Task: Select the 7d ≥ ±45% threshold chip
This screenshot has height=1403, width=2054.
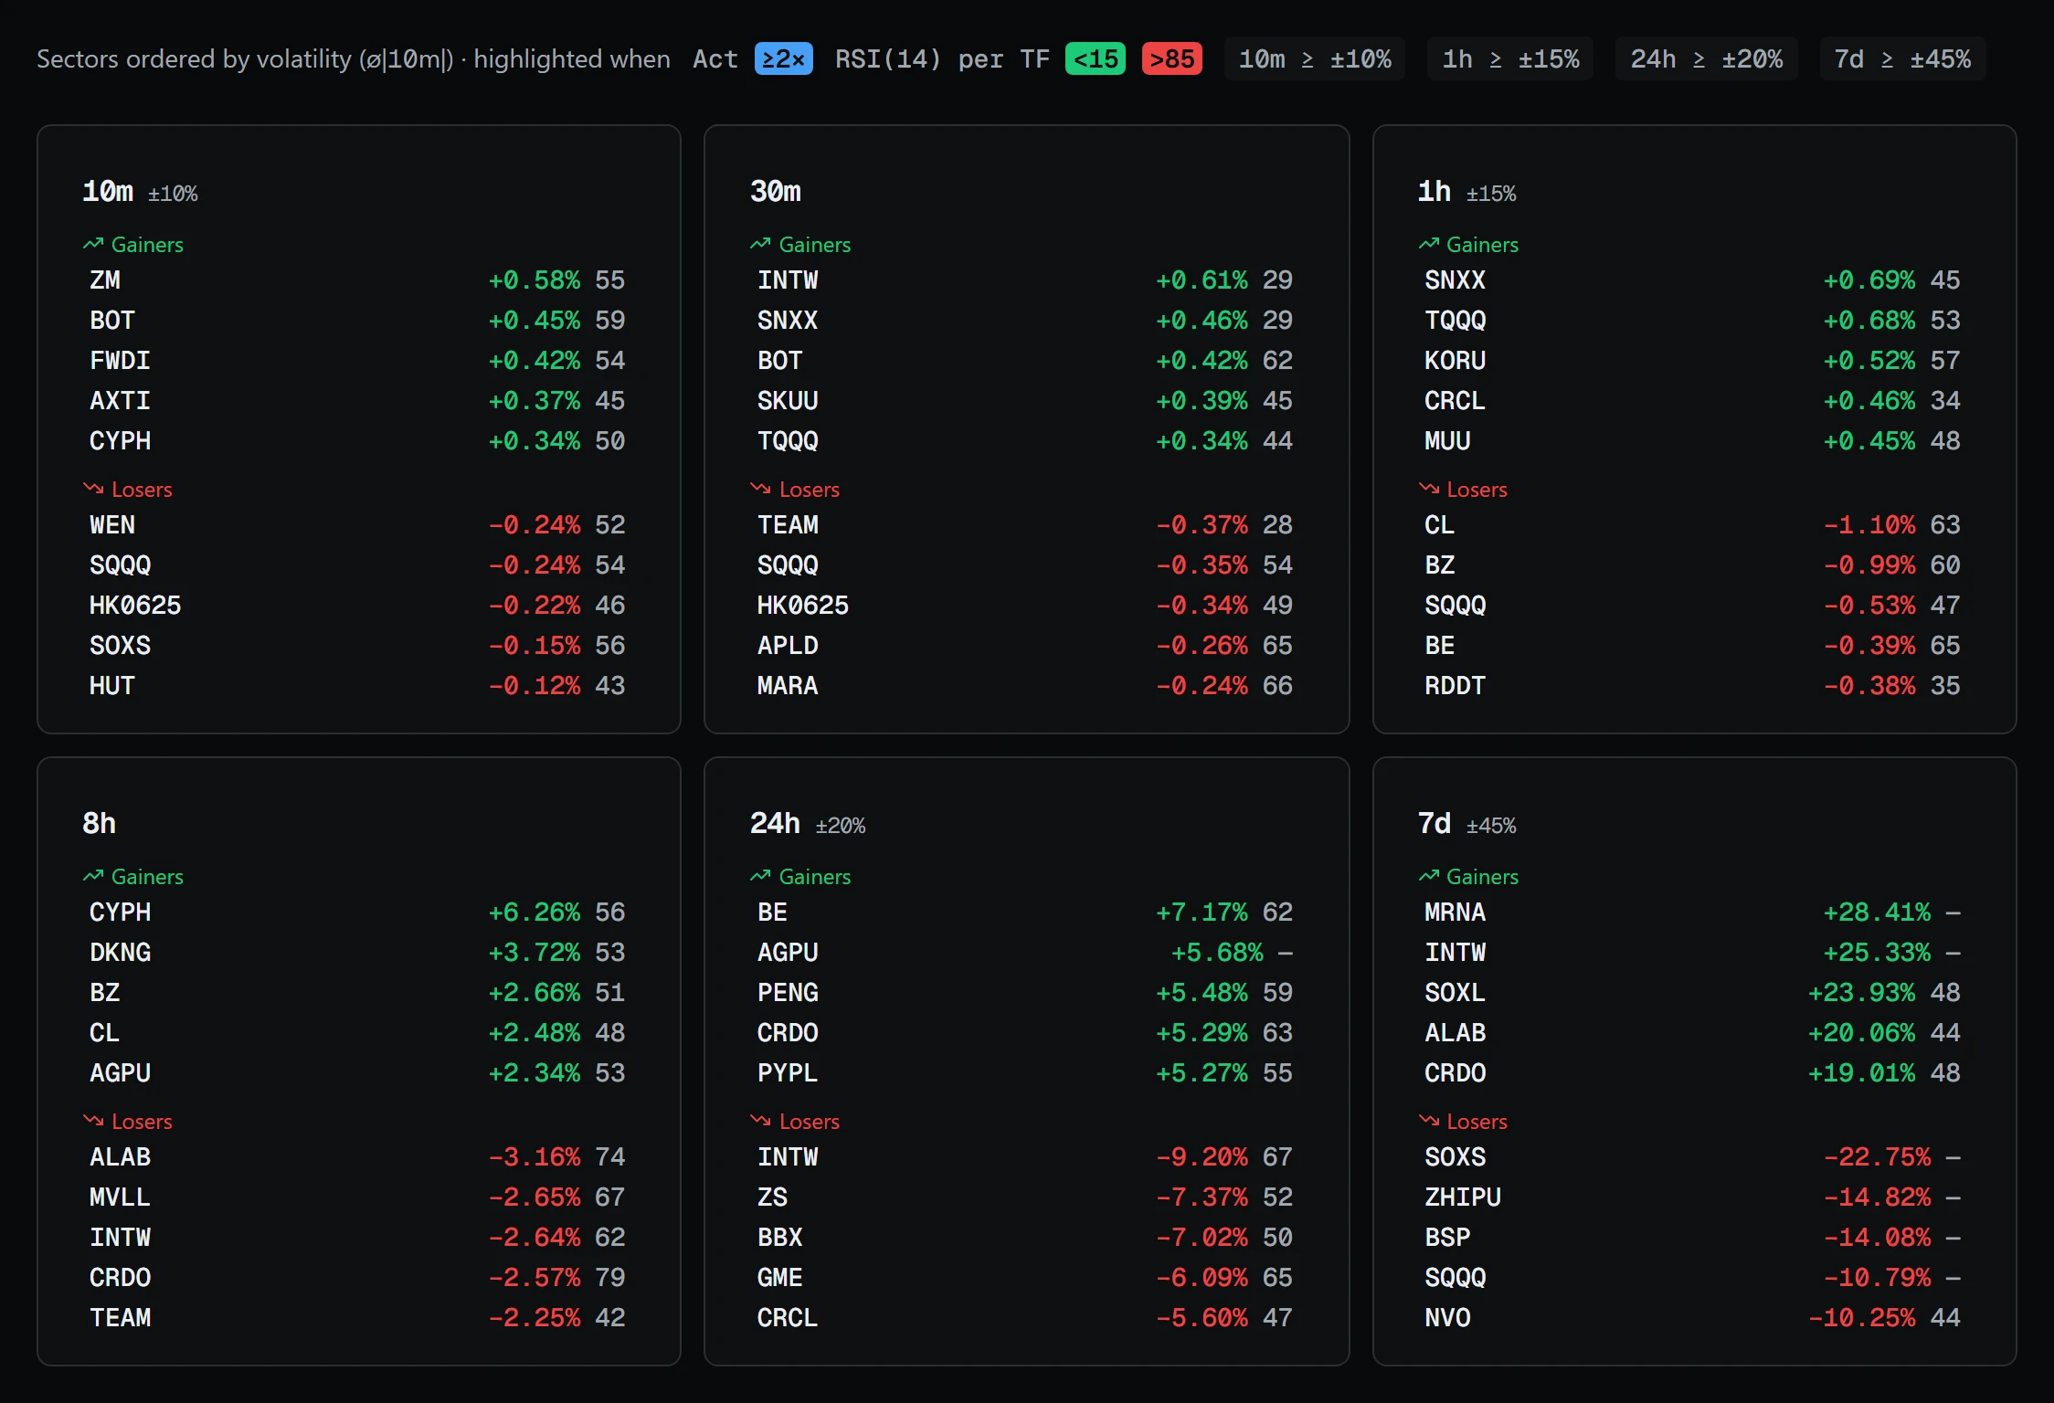Action: pos(1902,59)
